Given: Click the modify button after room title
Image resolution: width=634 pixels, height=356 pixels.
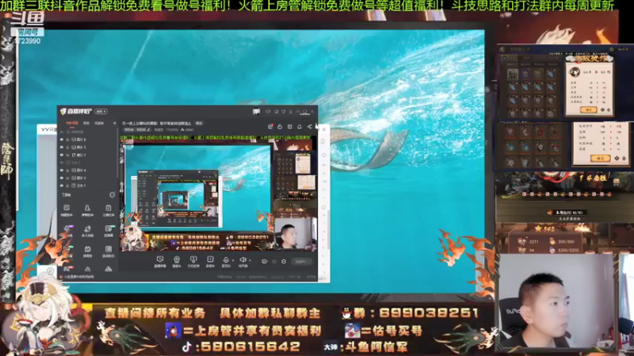Looking at the screenshot, I should point(199,123).
